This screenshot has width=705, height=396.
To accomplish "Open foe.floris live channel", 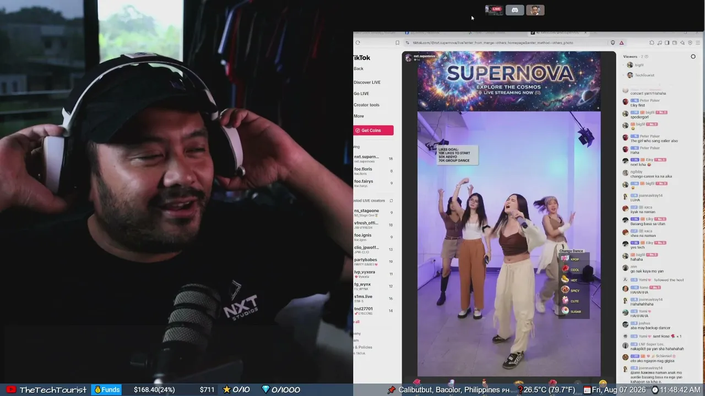I will (373, 170).
